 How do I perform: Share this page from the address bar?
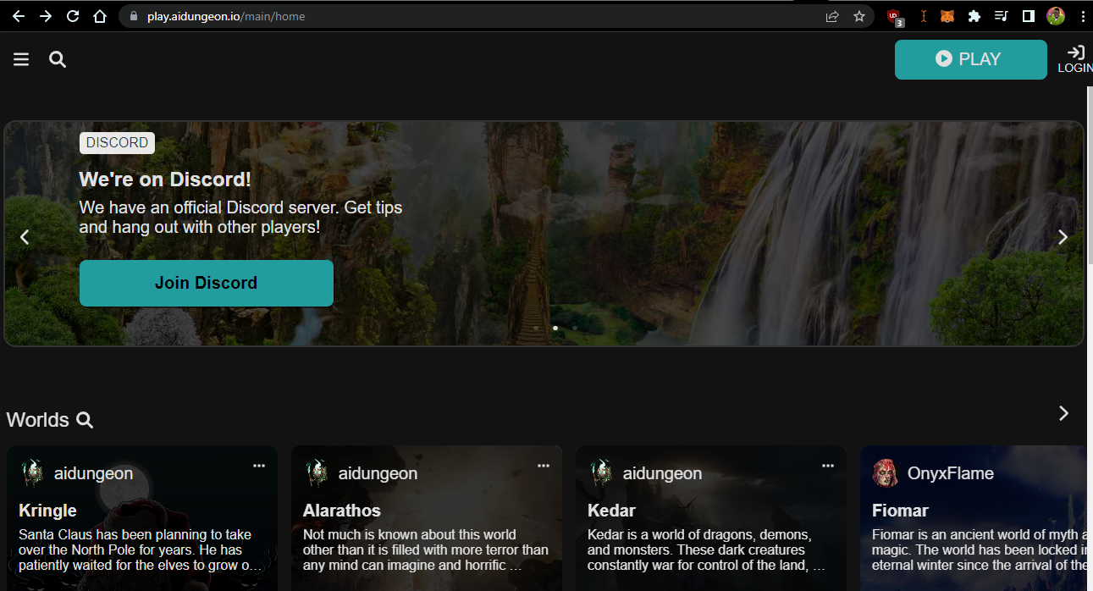click(x=832, y=16)
